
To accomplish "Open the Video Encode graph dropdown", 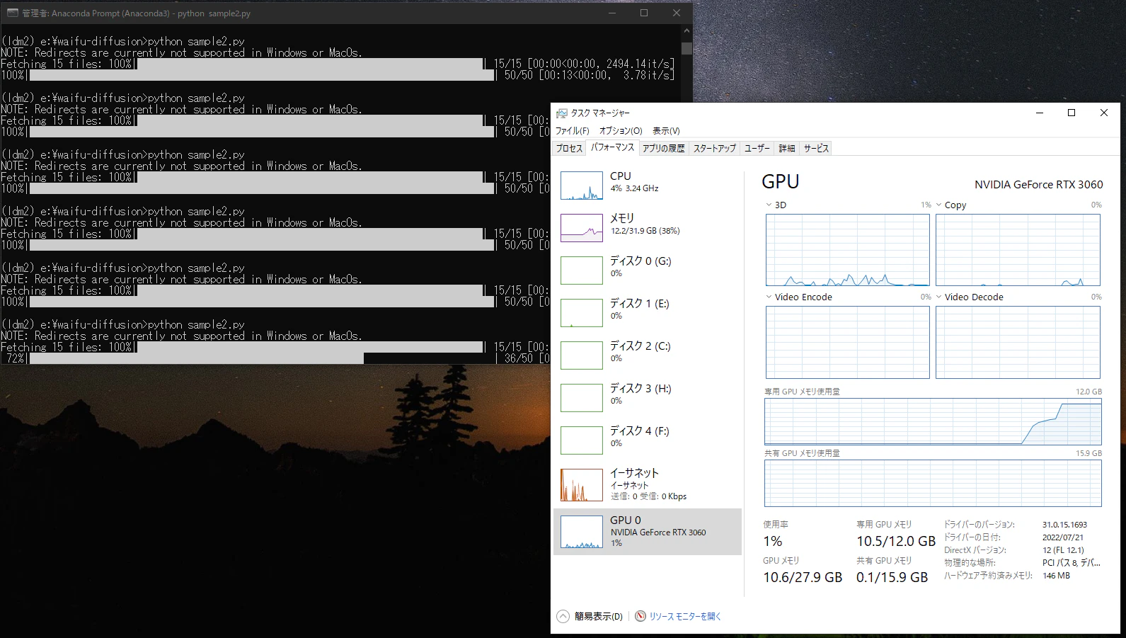I will point(769,297).
